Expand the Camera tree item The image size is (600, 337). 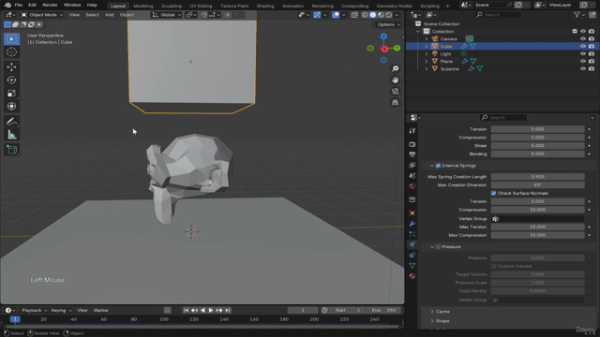pyautogui.click(x=427, y=39)
